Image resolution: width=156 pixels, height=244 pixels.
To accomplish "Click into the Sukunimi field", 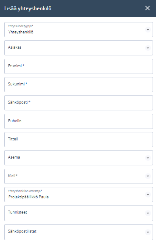I will point(78,85).
